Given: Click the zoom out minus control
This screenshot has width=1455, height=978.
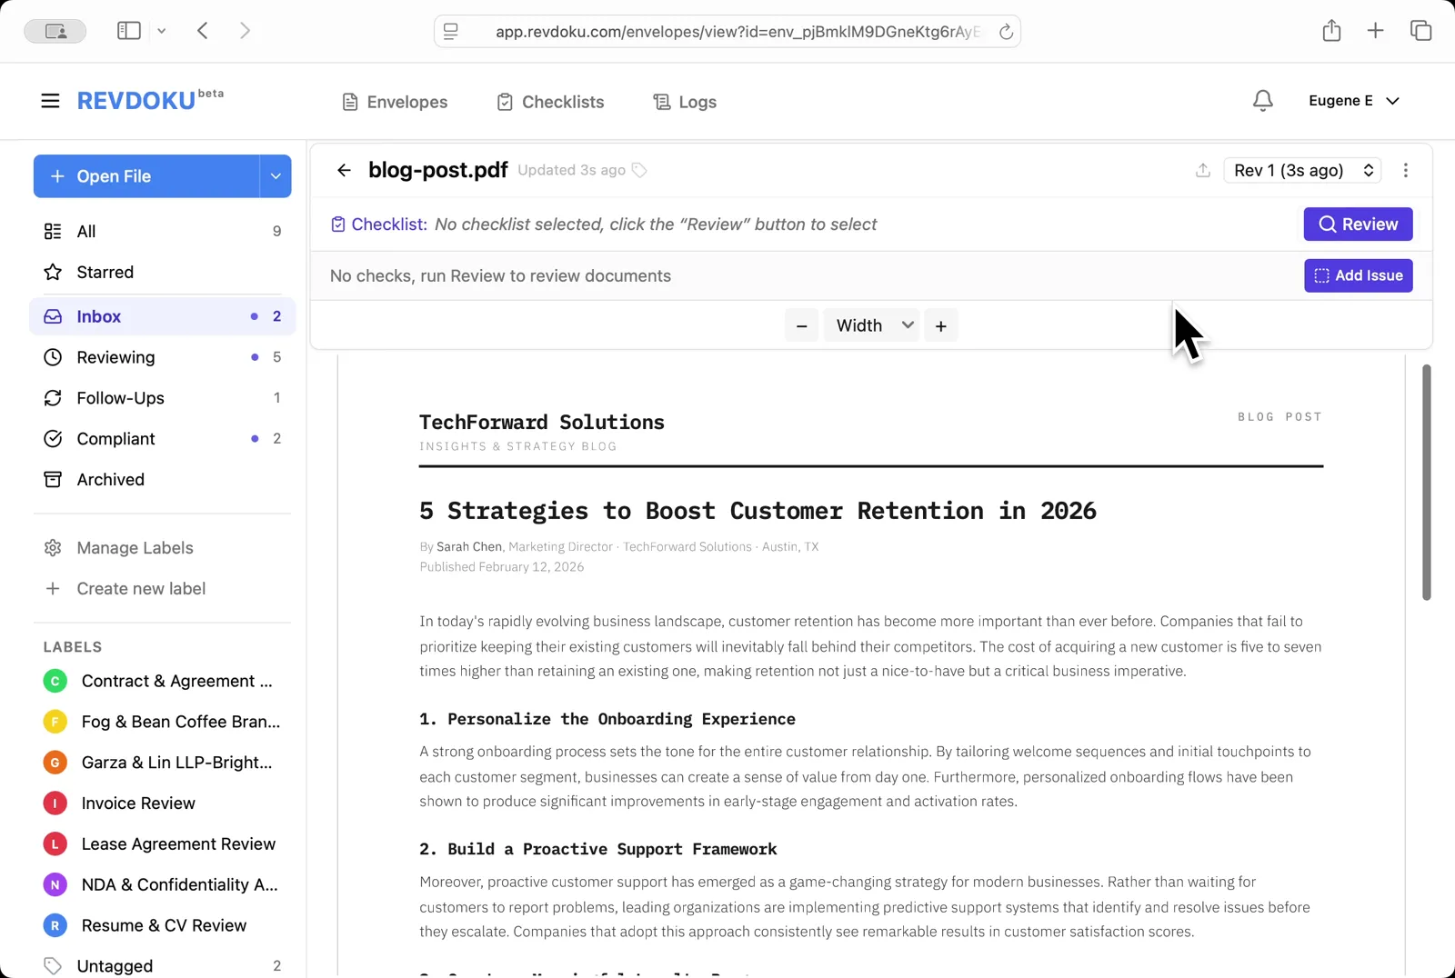Looking at the screenshot, I should [801, 324].
